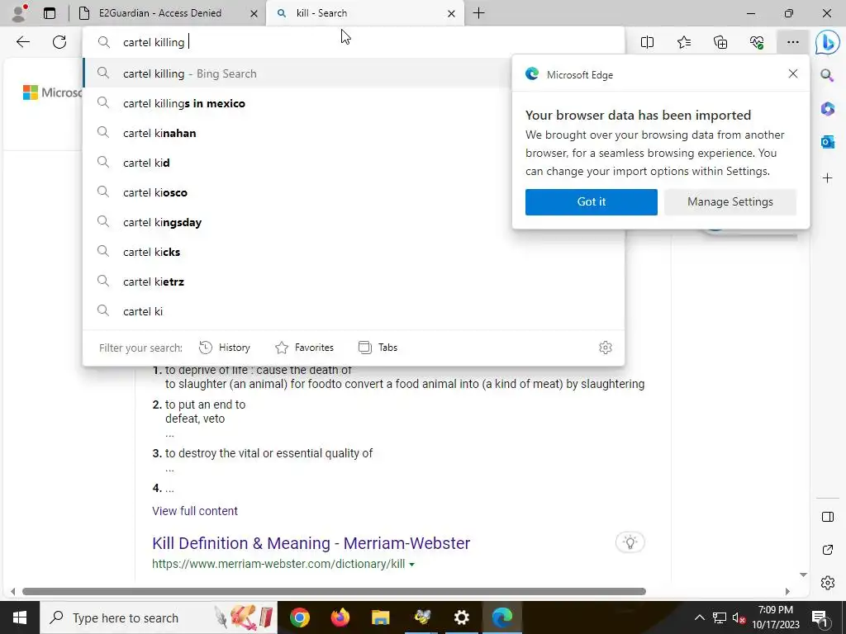Viewport: 846px width, 634px height.
Task: Select the 'cartel kicks' suggestion
Action: coord(354,252)
